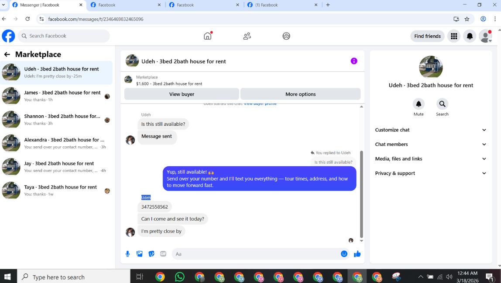Click the install app icon in address bar
The width and height of the screenshot is (501, 283).
[456, 19]
